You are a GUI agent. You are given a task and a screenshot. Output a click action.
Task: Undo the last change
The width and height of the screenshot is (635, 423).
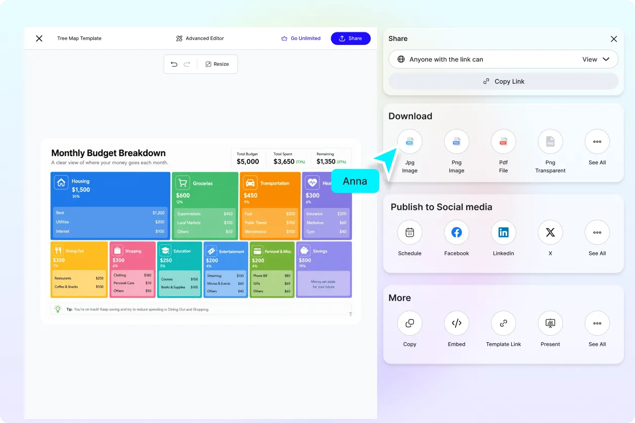click(174, 64)
